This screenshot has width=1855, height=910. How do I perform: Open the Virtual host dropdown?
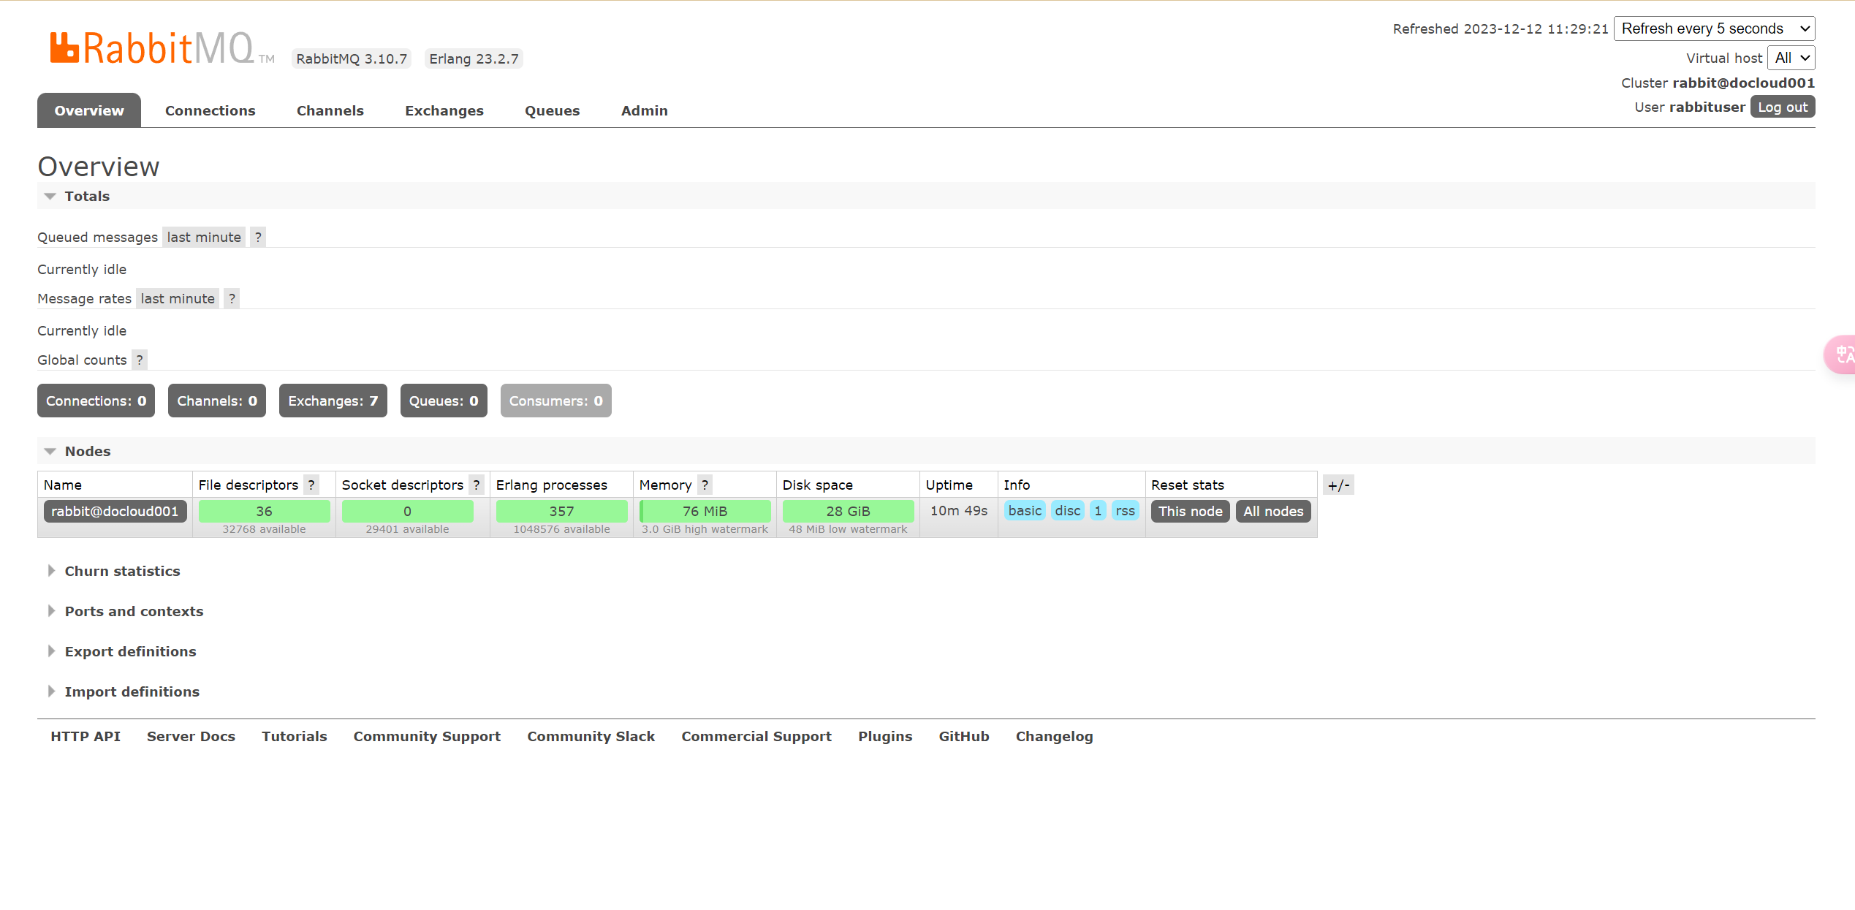tap(1791, 58)
